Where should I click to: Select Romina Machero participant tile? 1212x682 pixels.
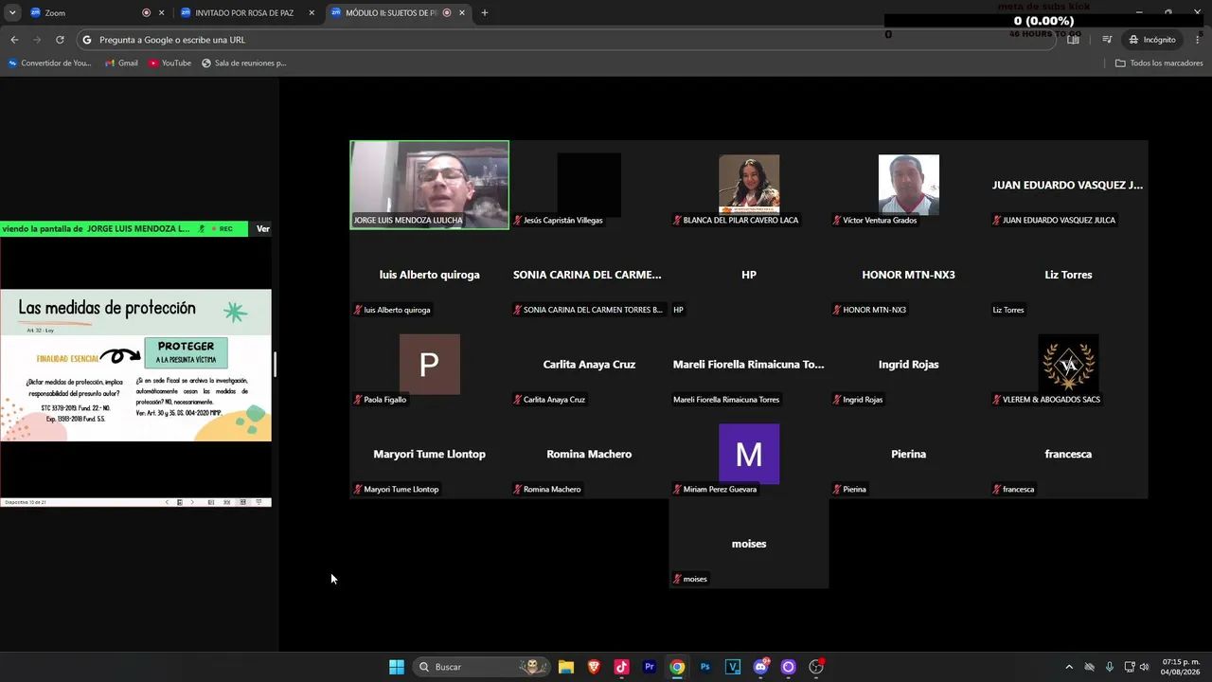[x=589, y=455]
